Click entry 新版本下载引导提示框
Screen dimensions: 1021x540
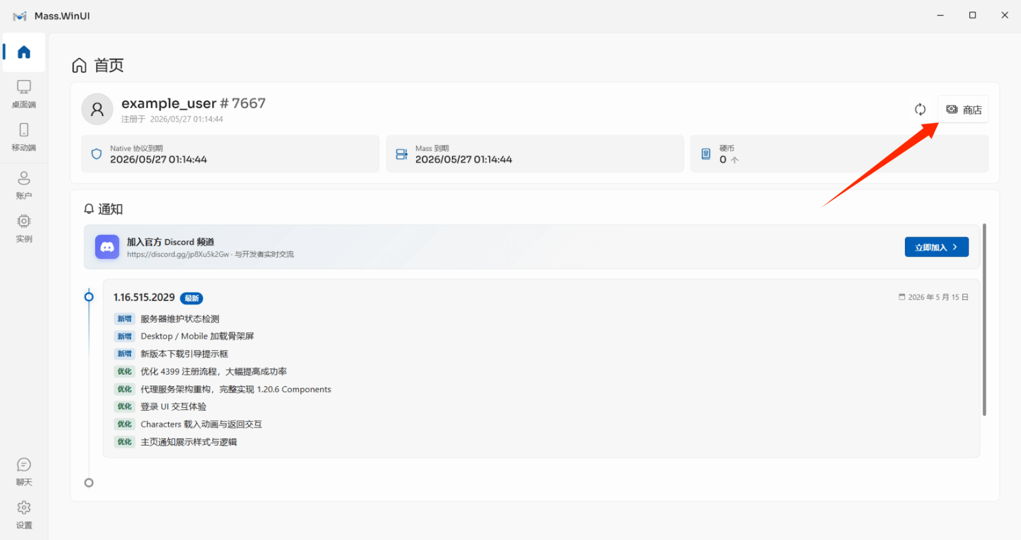[184, 354]
